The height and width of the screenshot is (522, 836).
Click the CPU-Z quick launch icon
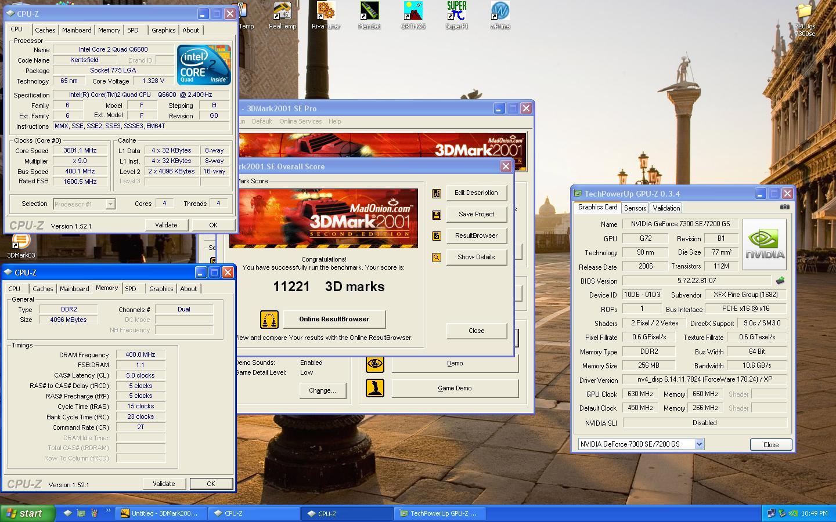(x=68, y=513)
